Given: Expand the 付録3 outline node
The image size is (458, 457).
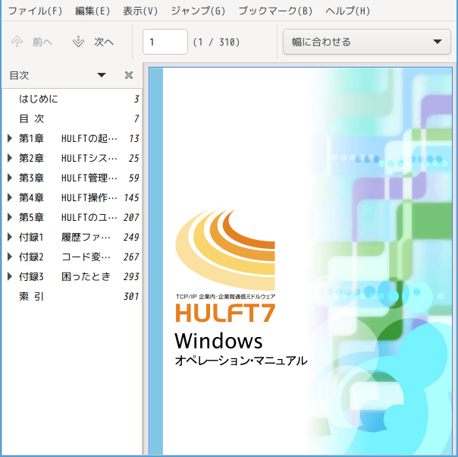Looking at the screenshot, I should pos(10,276).
